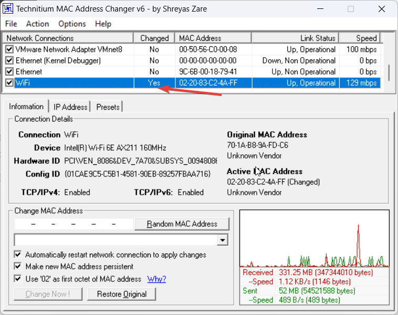Viewport: 398px width, 315px height.
Task: Select the VMware Network Adapter VMnet8 row
Action: coord(193,49)
